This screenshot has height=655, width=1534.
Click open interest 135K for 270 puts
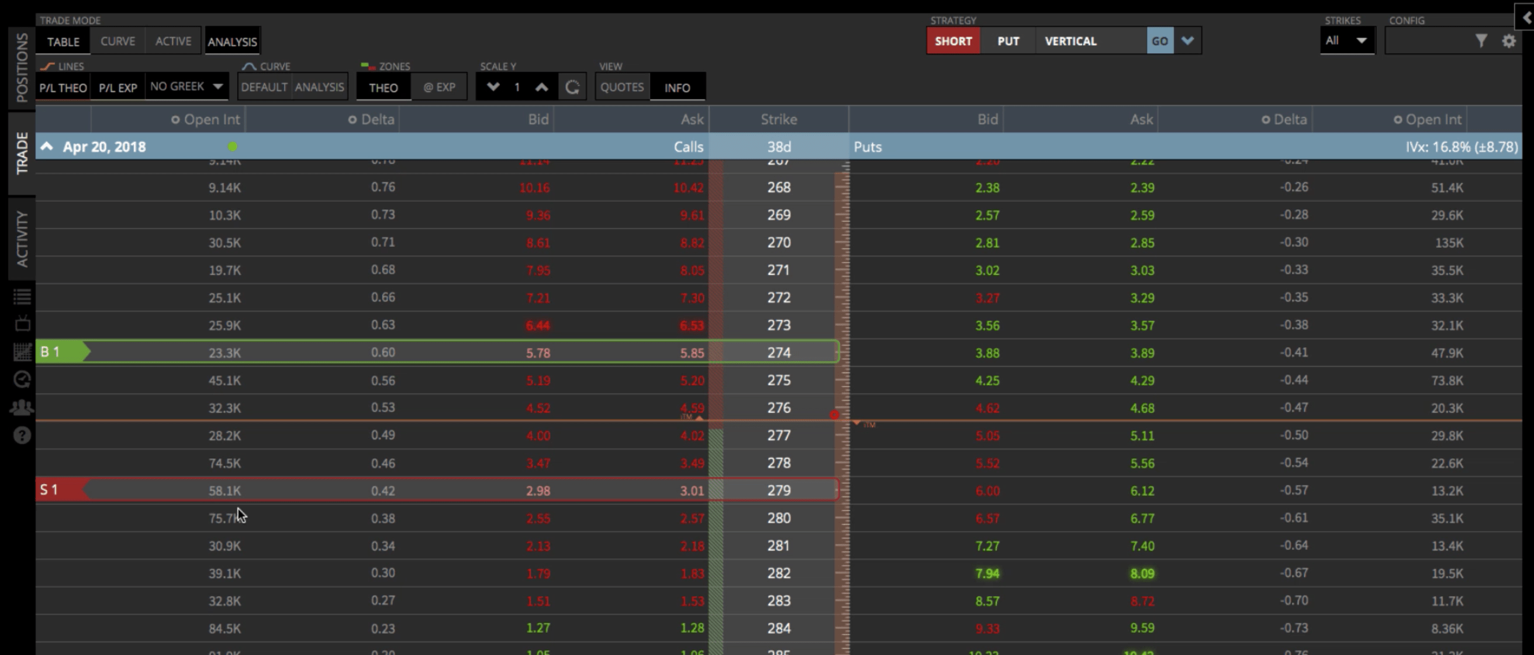tap(1448, 242)
